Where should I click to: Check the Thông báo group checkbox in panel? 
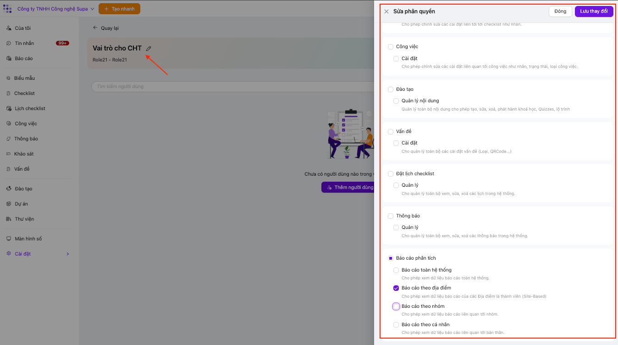391,216
